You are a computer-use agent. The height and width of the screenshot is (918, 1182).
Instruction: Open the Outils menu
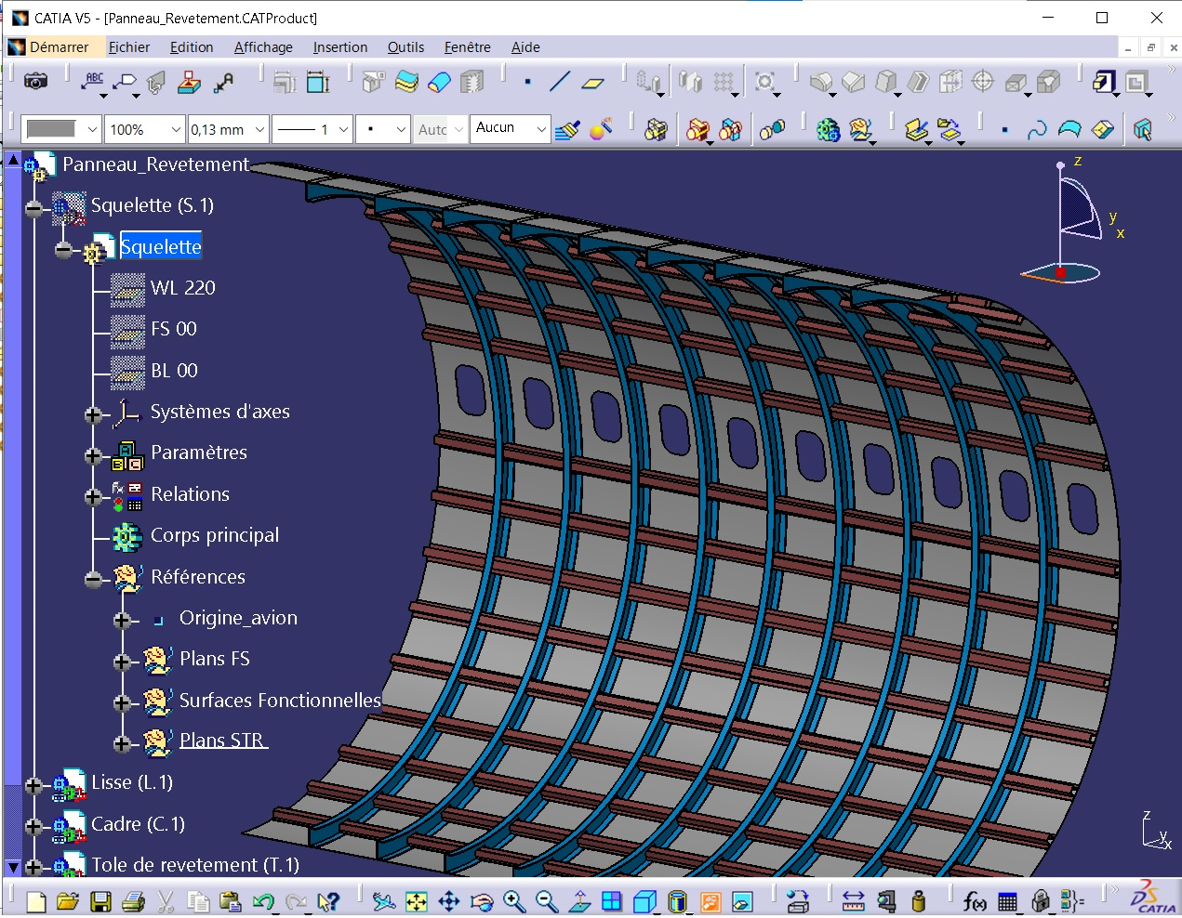point(405,47)
